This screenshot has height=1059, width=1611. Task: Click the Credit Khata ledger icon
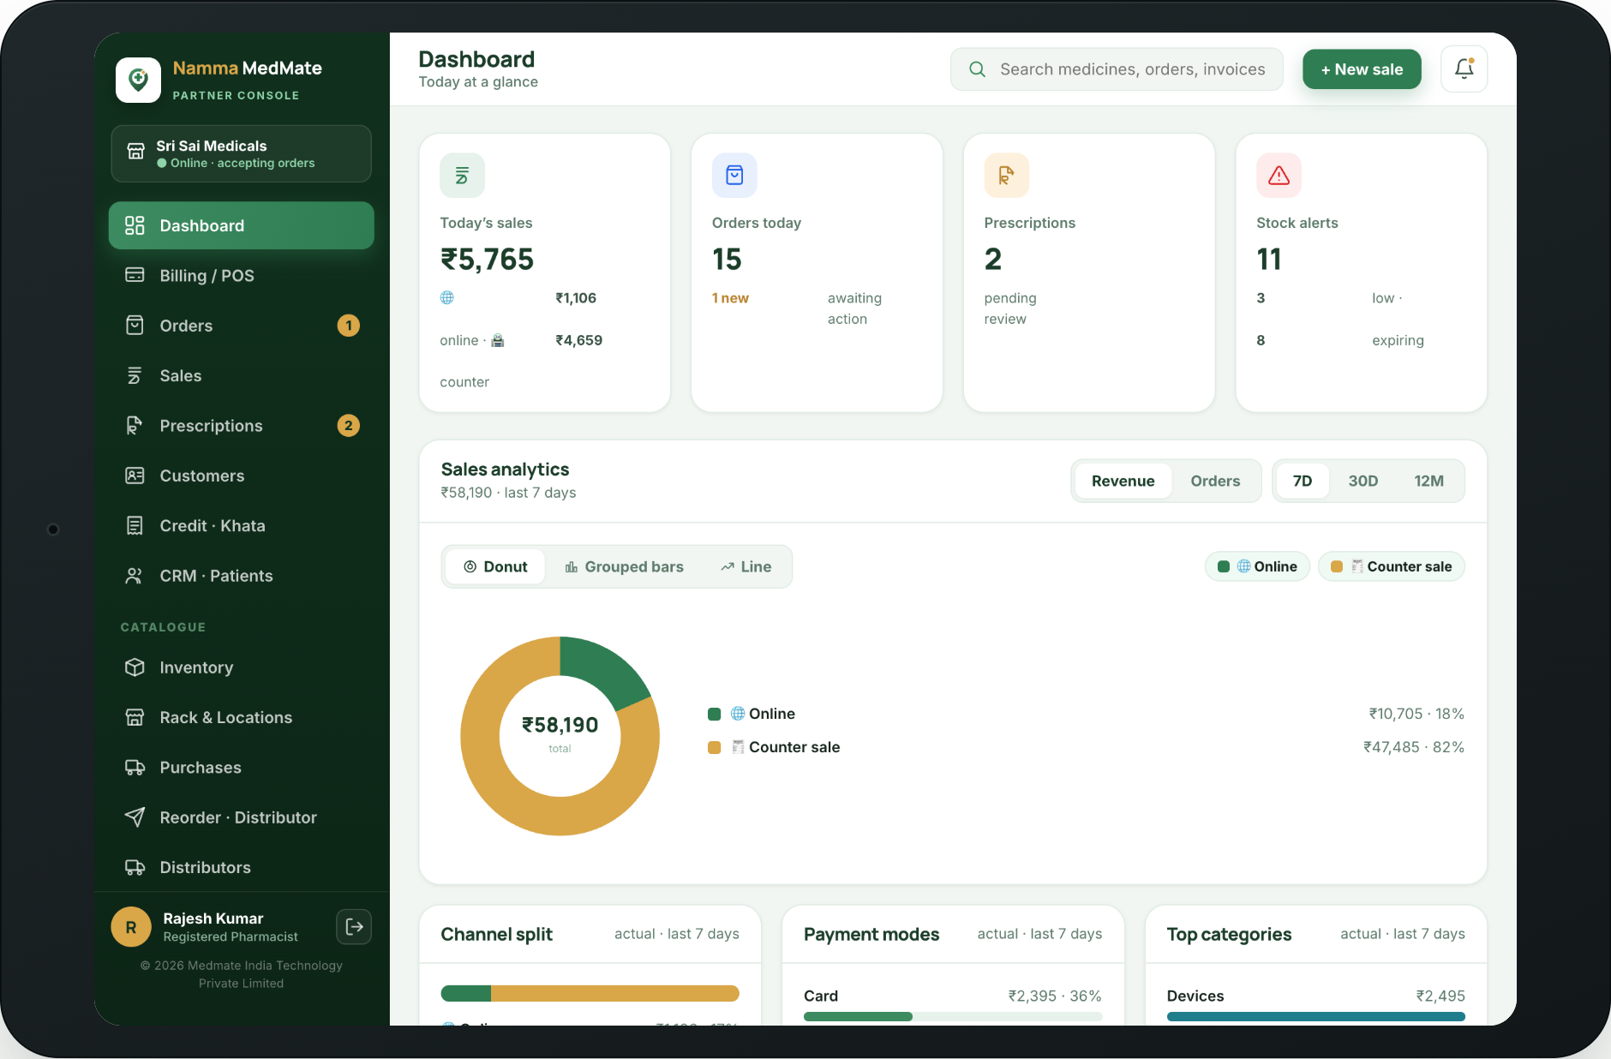[x=135, y=525]
